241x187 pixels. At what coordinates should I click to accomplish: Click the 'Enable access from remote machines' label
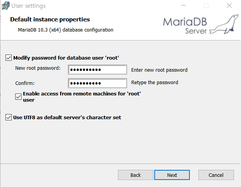(82, 97)
